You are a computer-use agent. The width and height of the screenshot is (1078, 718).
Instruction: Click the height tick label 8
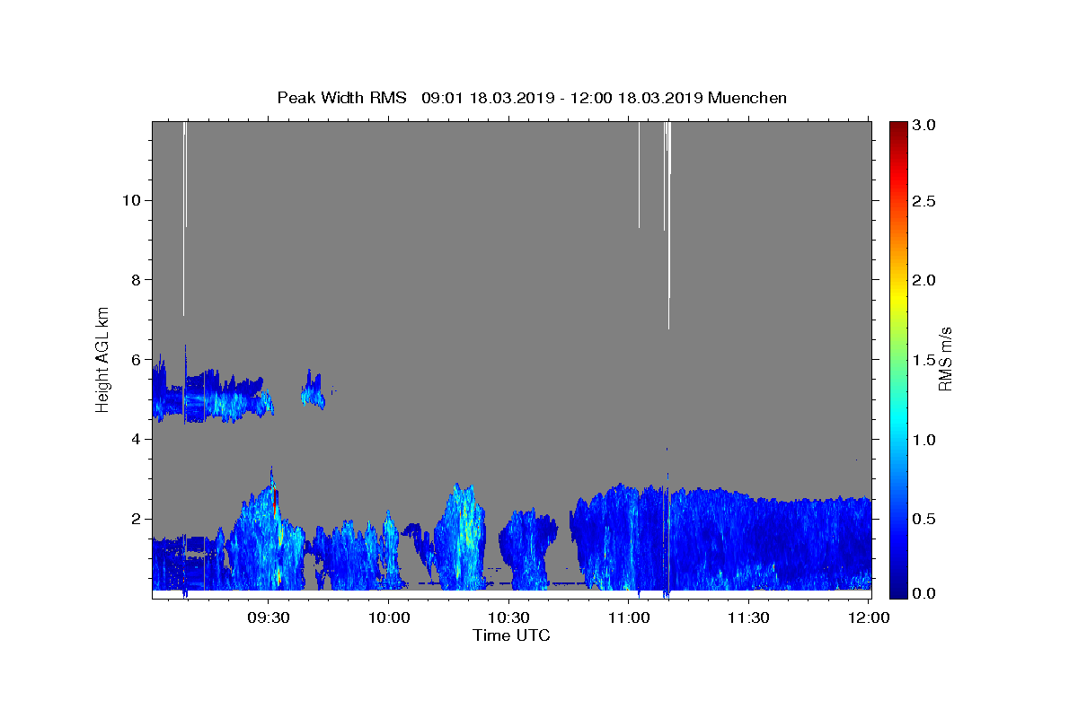click(x=136, y=280)
